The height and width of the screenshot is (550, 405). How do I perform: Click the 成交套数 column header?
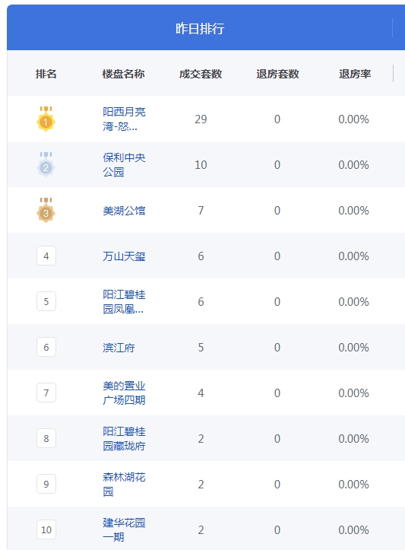[201, 74]
